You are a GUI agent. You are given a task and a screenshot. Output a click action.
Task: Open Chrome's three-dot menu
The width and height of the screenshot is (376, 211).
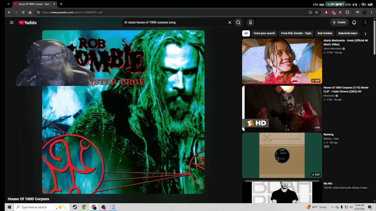tap(371, 12)
